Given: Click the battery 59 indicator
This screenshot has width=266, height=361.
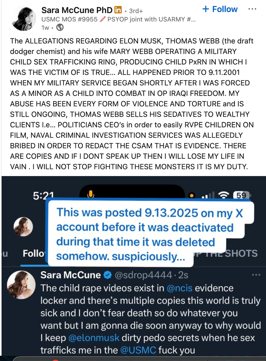Looking at the screenshot, I should click(242, 195).
